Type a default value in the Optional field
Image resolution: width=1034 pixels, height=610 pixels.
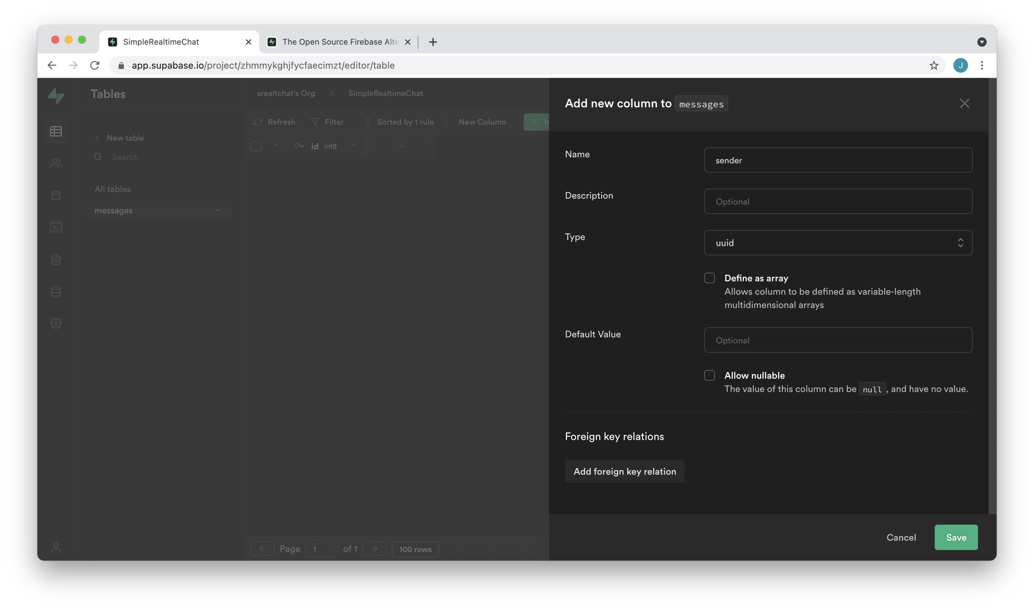838,340
